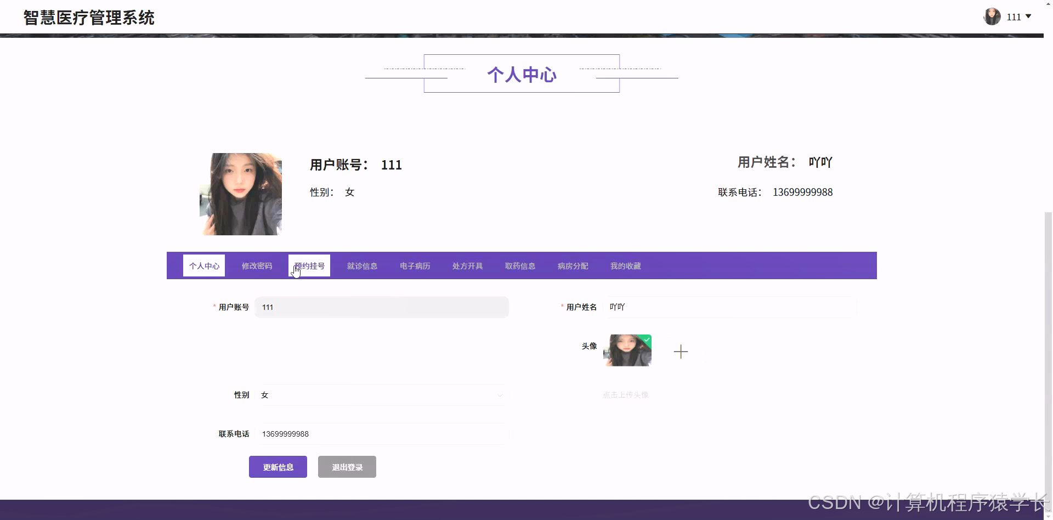View the 取药信息 tab

(520, 265)
